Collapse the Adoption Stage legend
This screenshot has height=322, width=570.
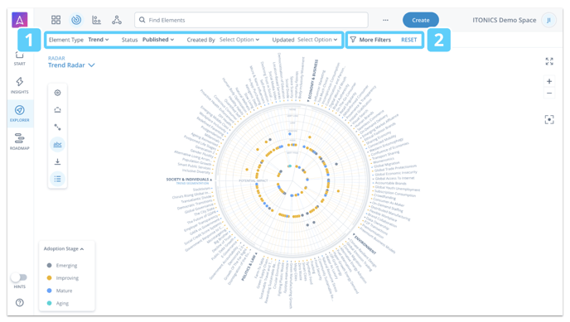64,248
